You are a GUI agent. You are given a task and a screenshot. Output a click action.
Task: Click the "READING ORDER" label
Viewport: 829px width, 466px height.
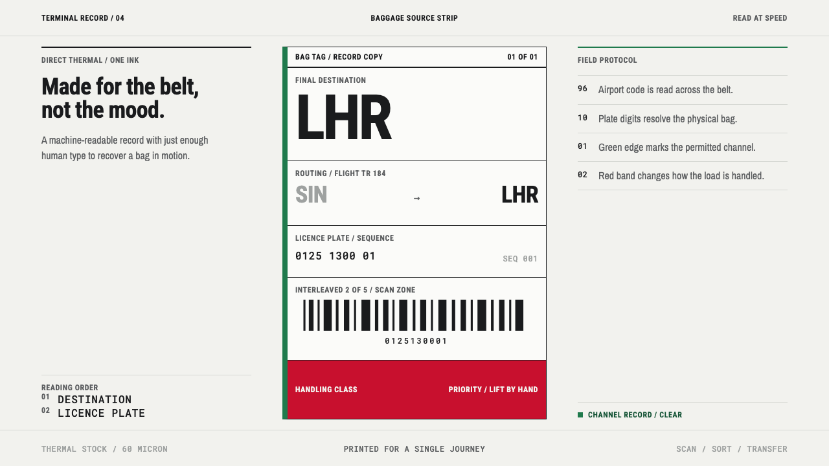(x=70, y=388)
